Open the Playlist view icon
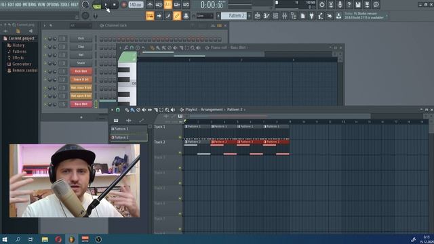 [x=258, y=16]
